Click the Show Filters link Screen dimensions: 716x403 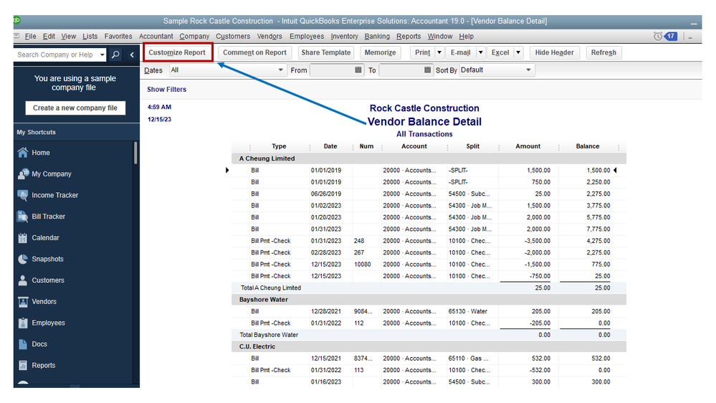[x=166, y=90]
